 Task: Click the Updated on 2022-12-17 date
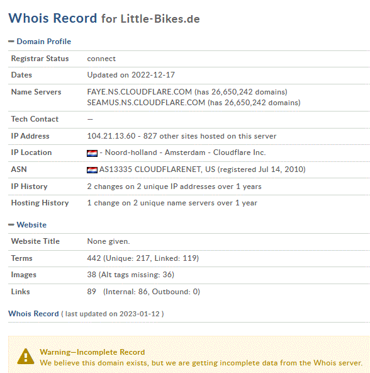coord(131,75)
